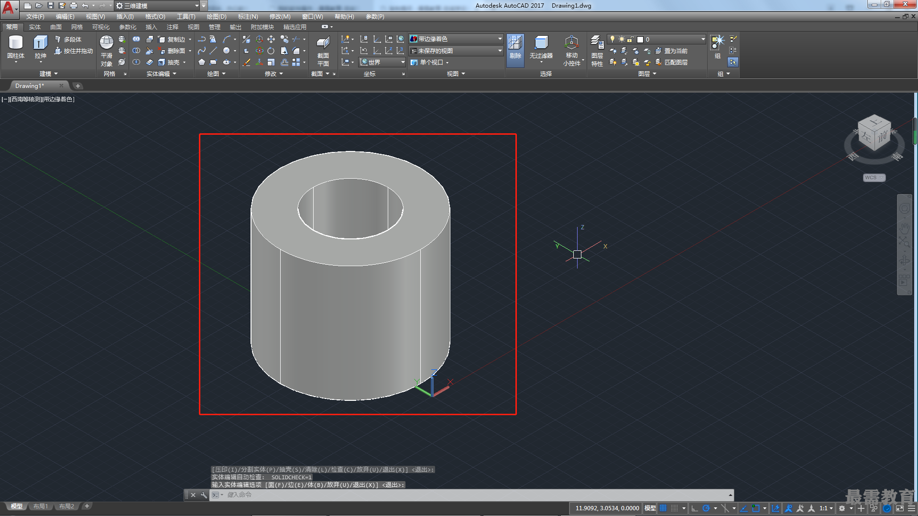Screen dimensions: 918x516
Task: Click the 3D Rotate gizmo icon in Modify panel
Action: tap(260, 51)
